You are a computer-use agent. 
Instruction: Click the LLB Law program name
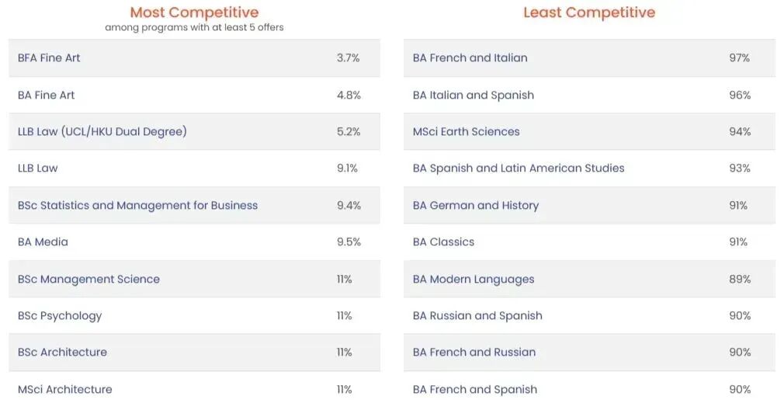coord(38,169)
